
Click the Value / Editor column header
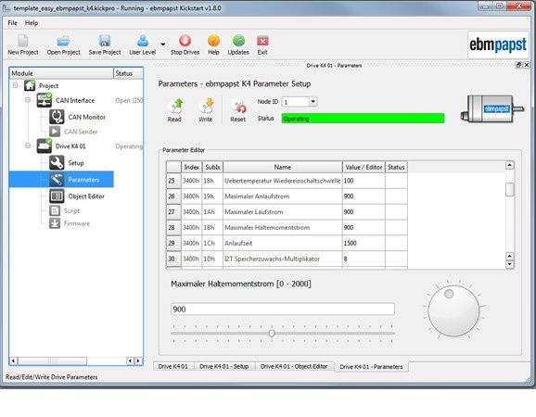coord(364,167)
